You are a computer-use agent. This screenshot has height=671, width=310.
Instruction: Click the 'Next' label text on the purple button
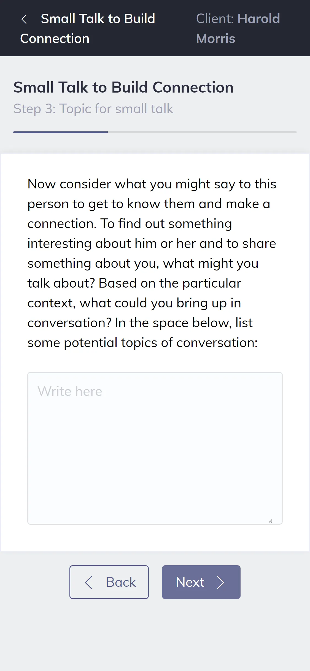(190, 582)
